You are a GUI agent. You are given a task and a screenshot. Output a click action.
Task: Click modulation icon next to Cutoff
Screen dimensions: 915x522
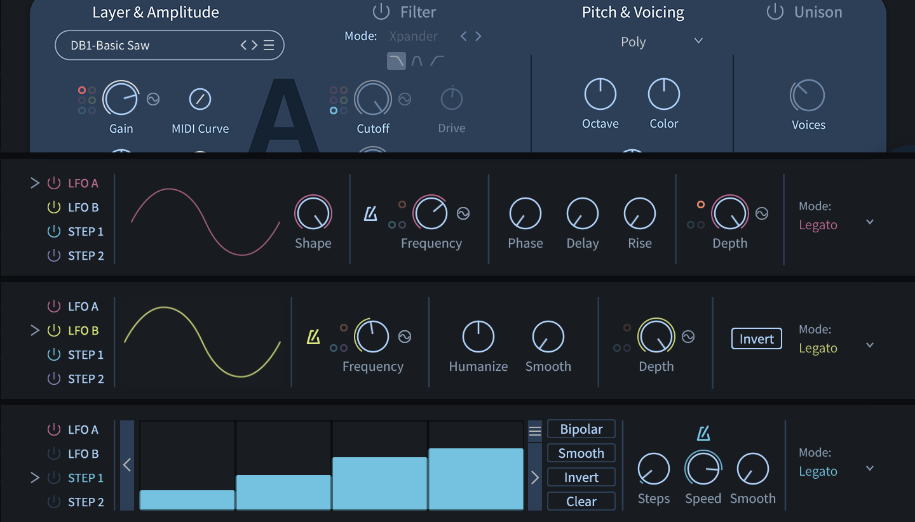pos(405,99)
